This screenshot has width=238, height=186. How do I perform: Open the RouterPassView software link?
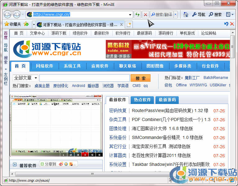point(170,110)
